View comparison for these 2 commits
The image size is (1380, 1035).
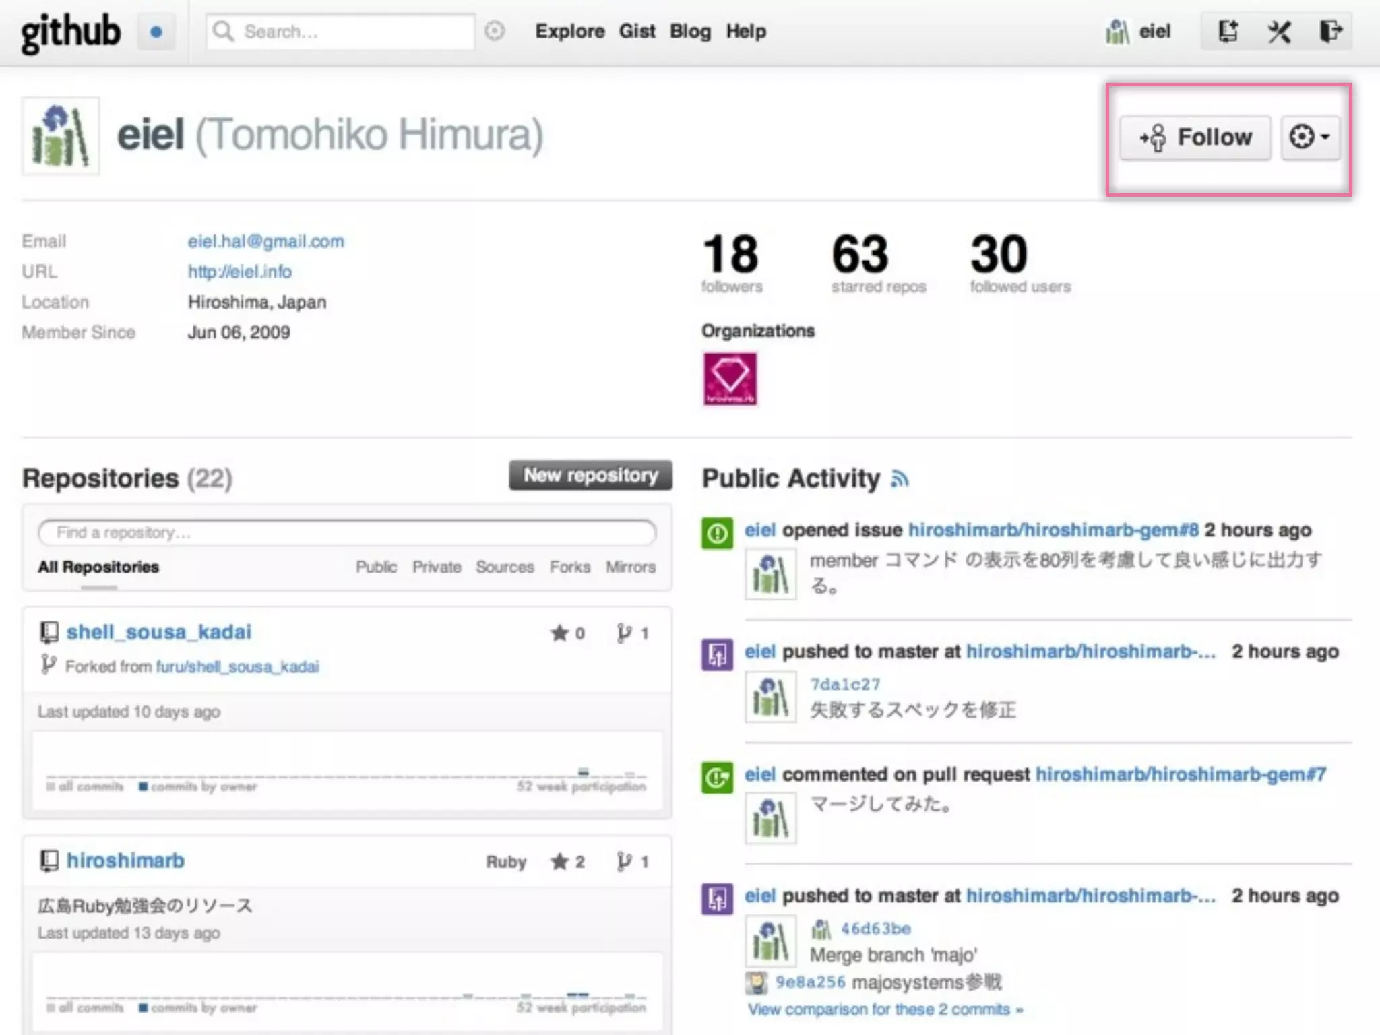(885, 1009)
